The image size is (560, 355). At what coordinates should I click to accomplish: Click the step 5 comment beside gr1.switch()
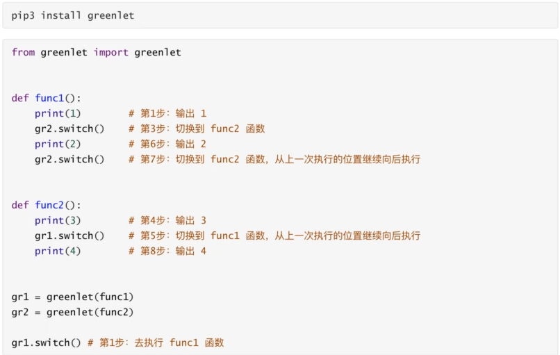pyautogui.click(x=274, y=236)
